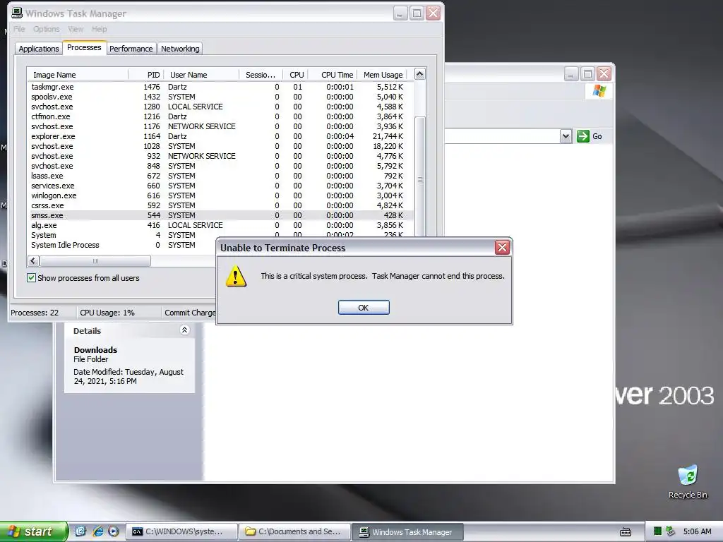Select the Downloads folder name in Details

tap(95, 350)
